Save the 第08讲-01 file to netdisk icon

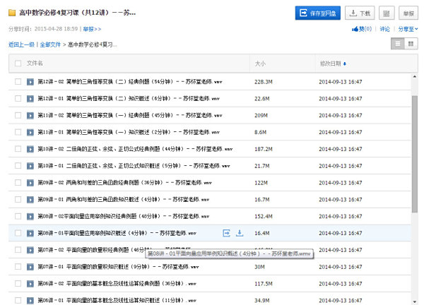pyautogui.click(x=226, y=233)
